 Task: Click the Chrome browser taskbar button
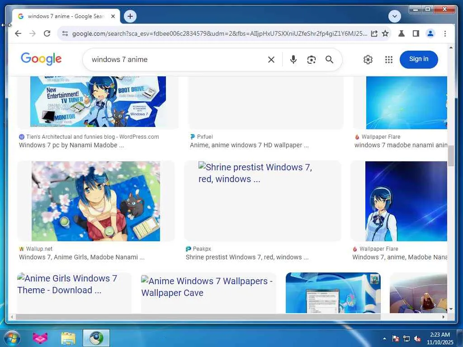96,338
